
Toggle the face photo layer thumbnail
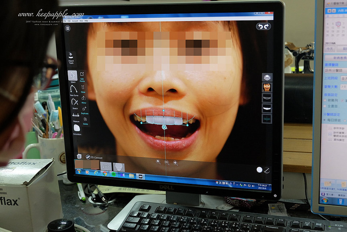pyautogui.click(x=267, y=87)
